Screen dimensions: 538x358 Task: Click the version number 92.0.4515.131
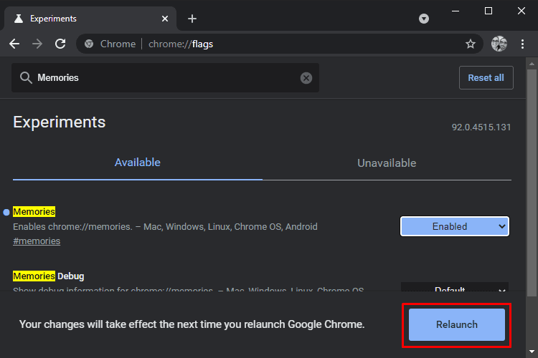[481, 127]
